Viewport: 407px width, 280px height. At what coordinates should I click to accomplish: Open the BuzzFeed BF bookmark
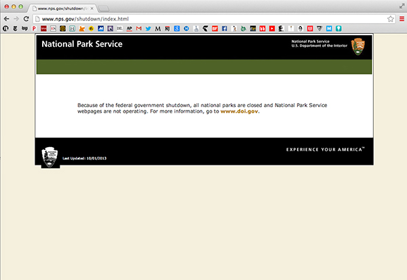pyautogui.click(x=214, y=28)
